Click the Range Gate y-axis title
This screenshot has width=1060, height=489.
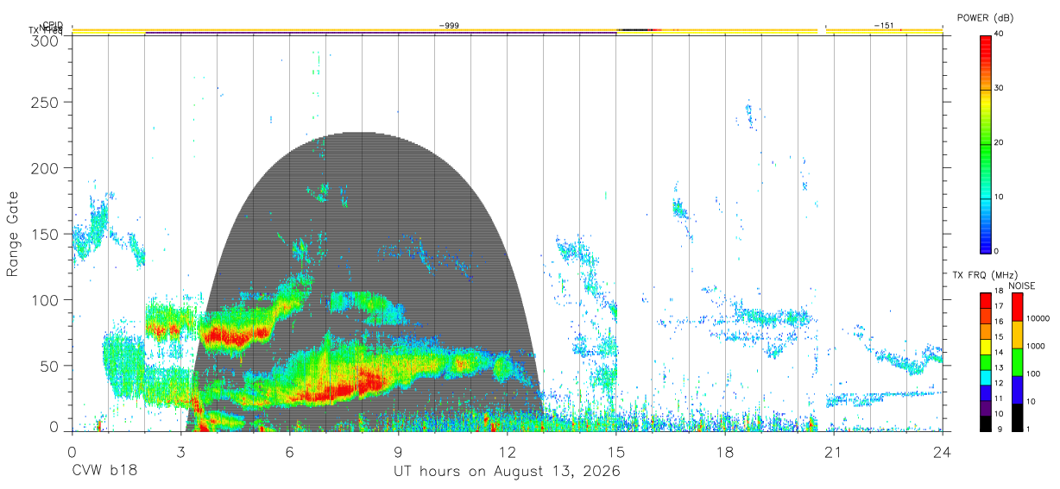(14, 234)
